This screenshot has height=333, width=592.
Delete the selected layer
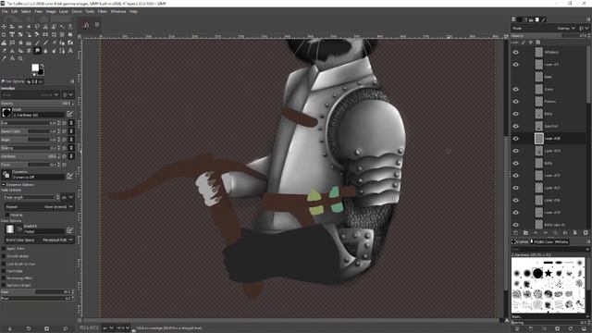point(586,233)
